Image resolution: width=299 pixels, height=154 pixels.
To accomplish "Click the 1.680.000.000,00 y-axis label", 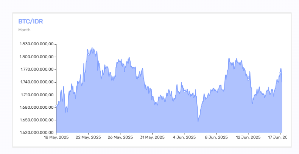I will click(37, 108).
